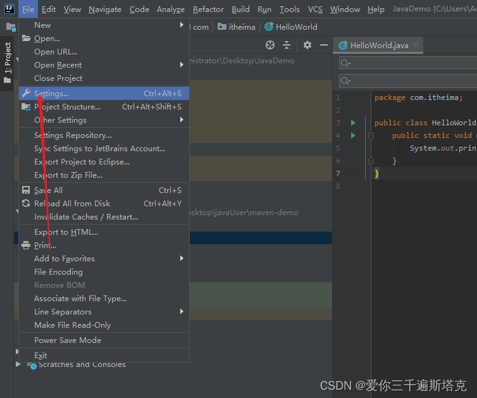Open Project panel gear options icon
477x398 pixels.
[x=307, y=45]
